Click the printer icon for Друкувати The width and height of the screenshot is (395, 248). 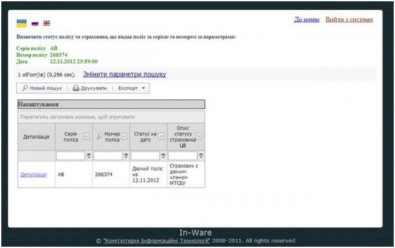(x=76, y=88)
